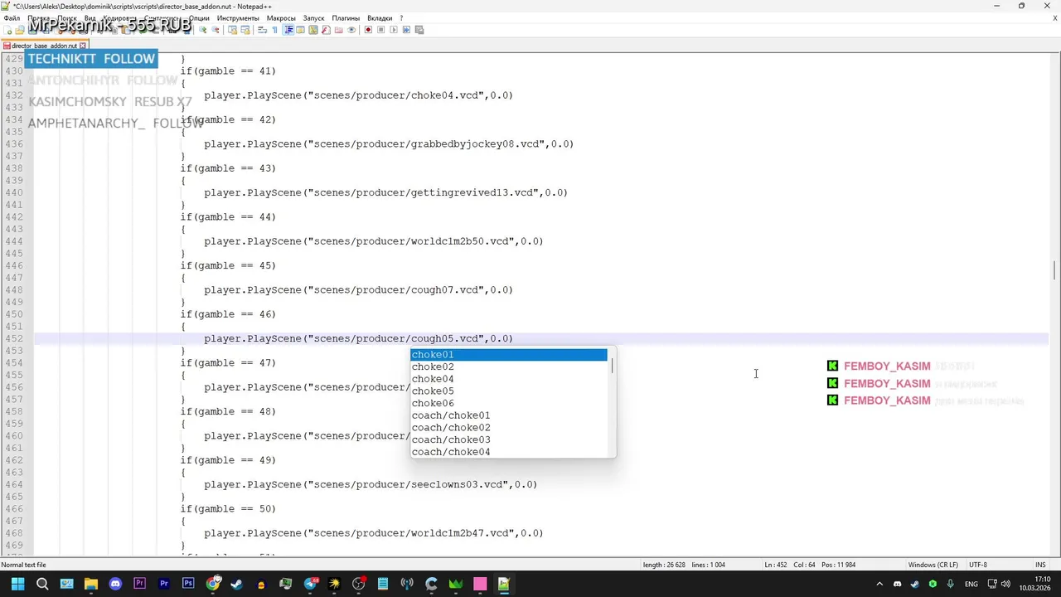Open the Макросы menu
The image size is (1061, 597).
(x=281, y=17)
